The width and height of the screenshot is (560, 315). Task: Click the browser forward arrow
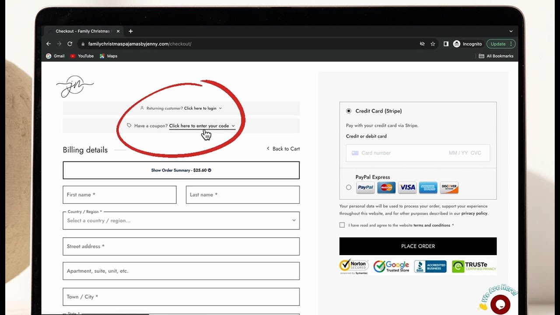coord(59,44)
